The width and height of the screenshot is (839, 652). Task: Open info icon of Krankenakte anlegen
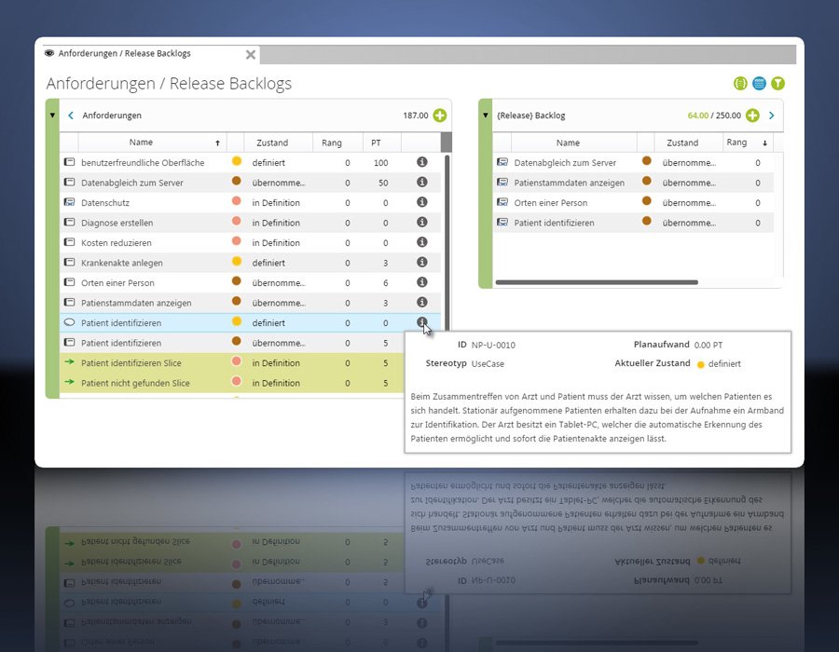421,262
